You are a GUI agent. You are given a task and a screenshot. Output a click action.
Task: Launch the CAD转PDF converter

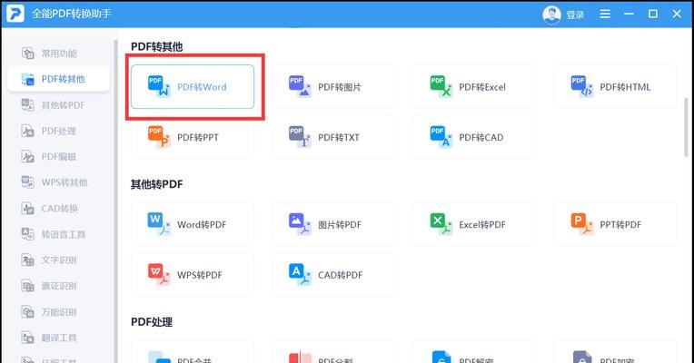[333, 275]
